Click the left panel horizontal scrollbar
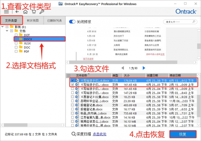 [x=16, y=125]
